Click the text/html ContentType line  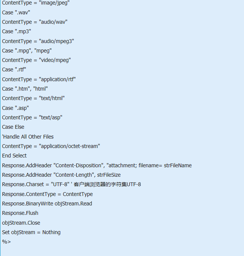33,99
